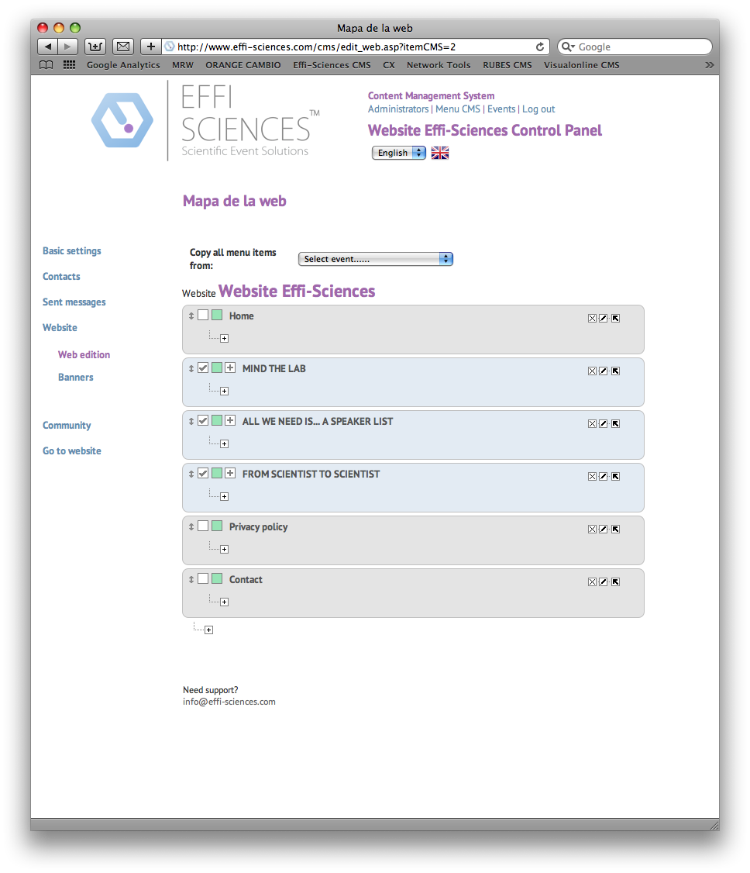The height and width of the screenshot is (873, 750).
Task: Open the Top Sites grid icon
Action: [69, 65]
